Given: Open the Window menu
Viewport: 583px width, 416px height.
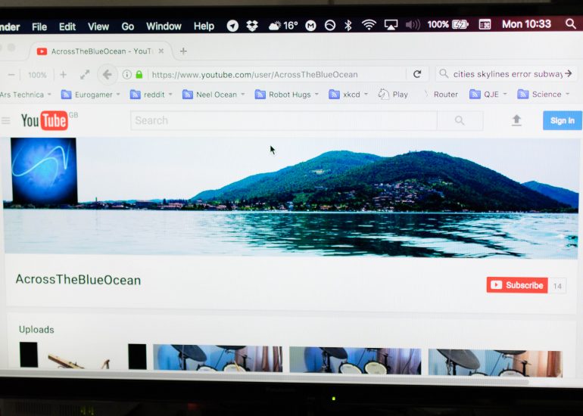Looking at the screenshot, I should pyautogui.click(x=164, y=26).
